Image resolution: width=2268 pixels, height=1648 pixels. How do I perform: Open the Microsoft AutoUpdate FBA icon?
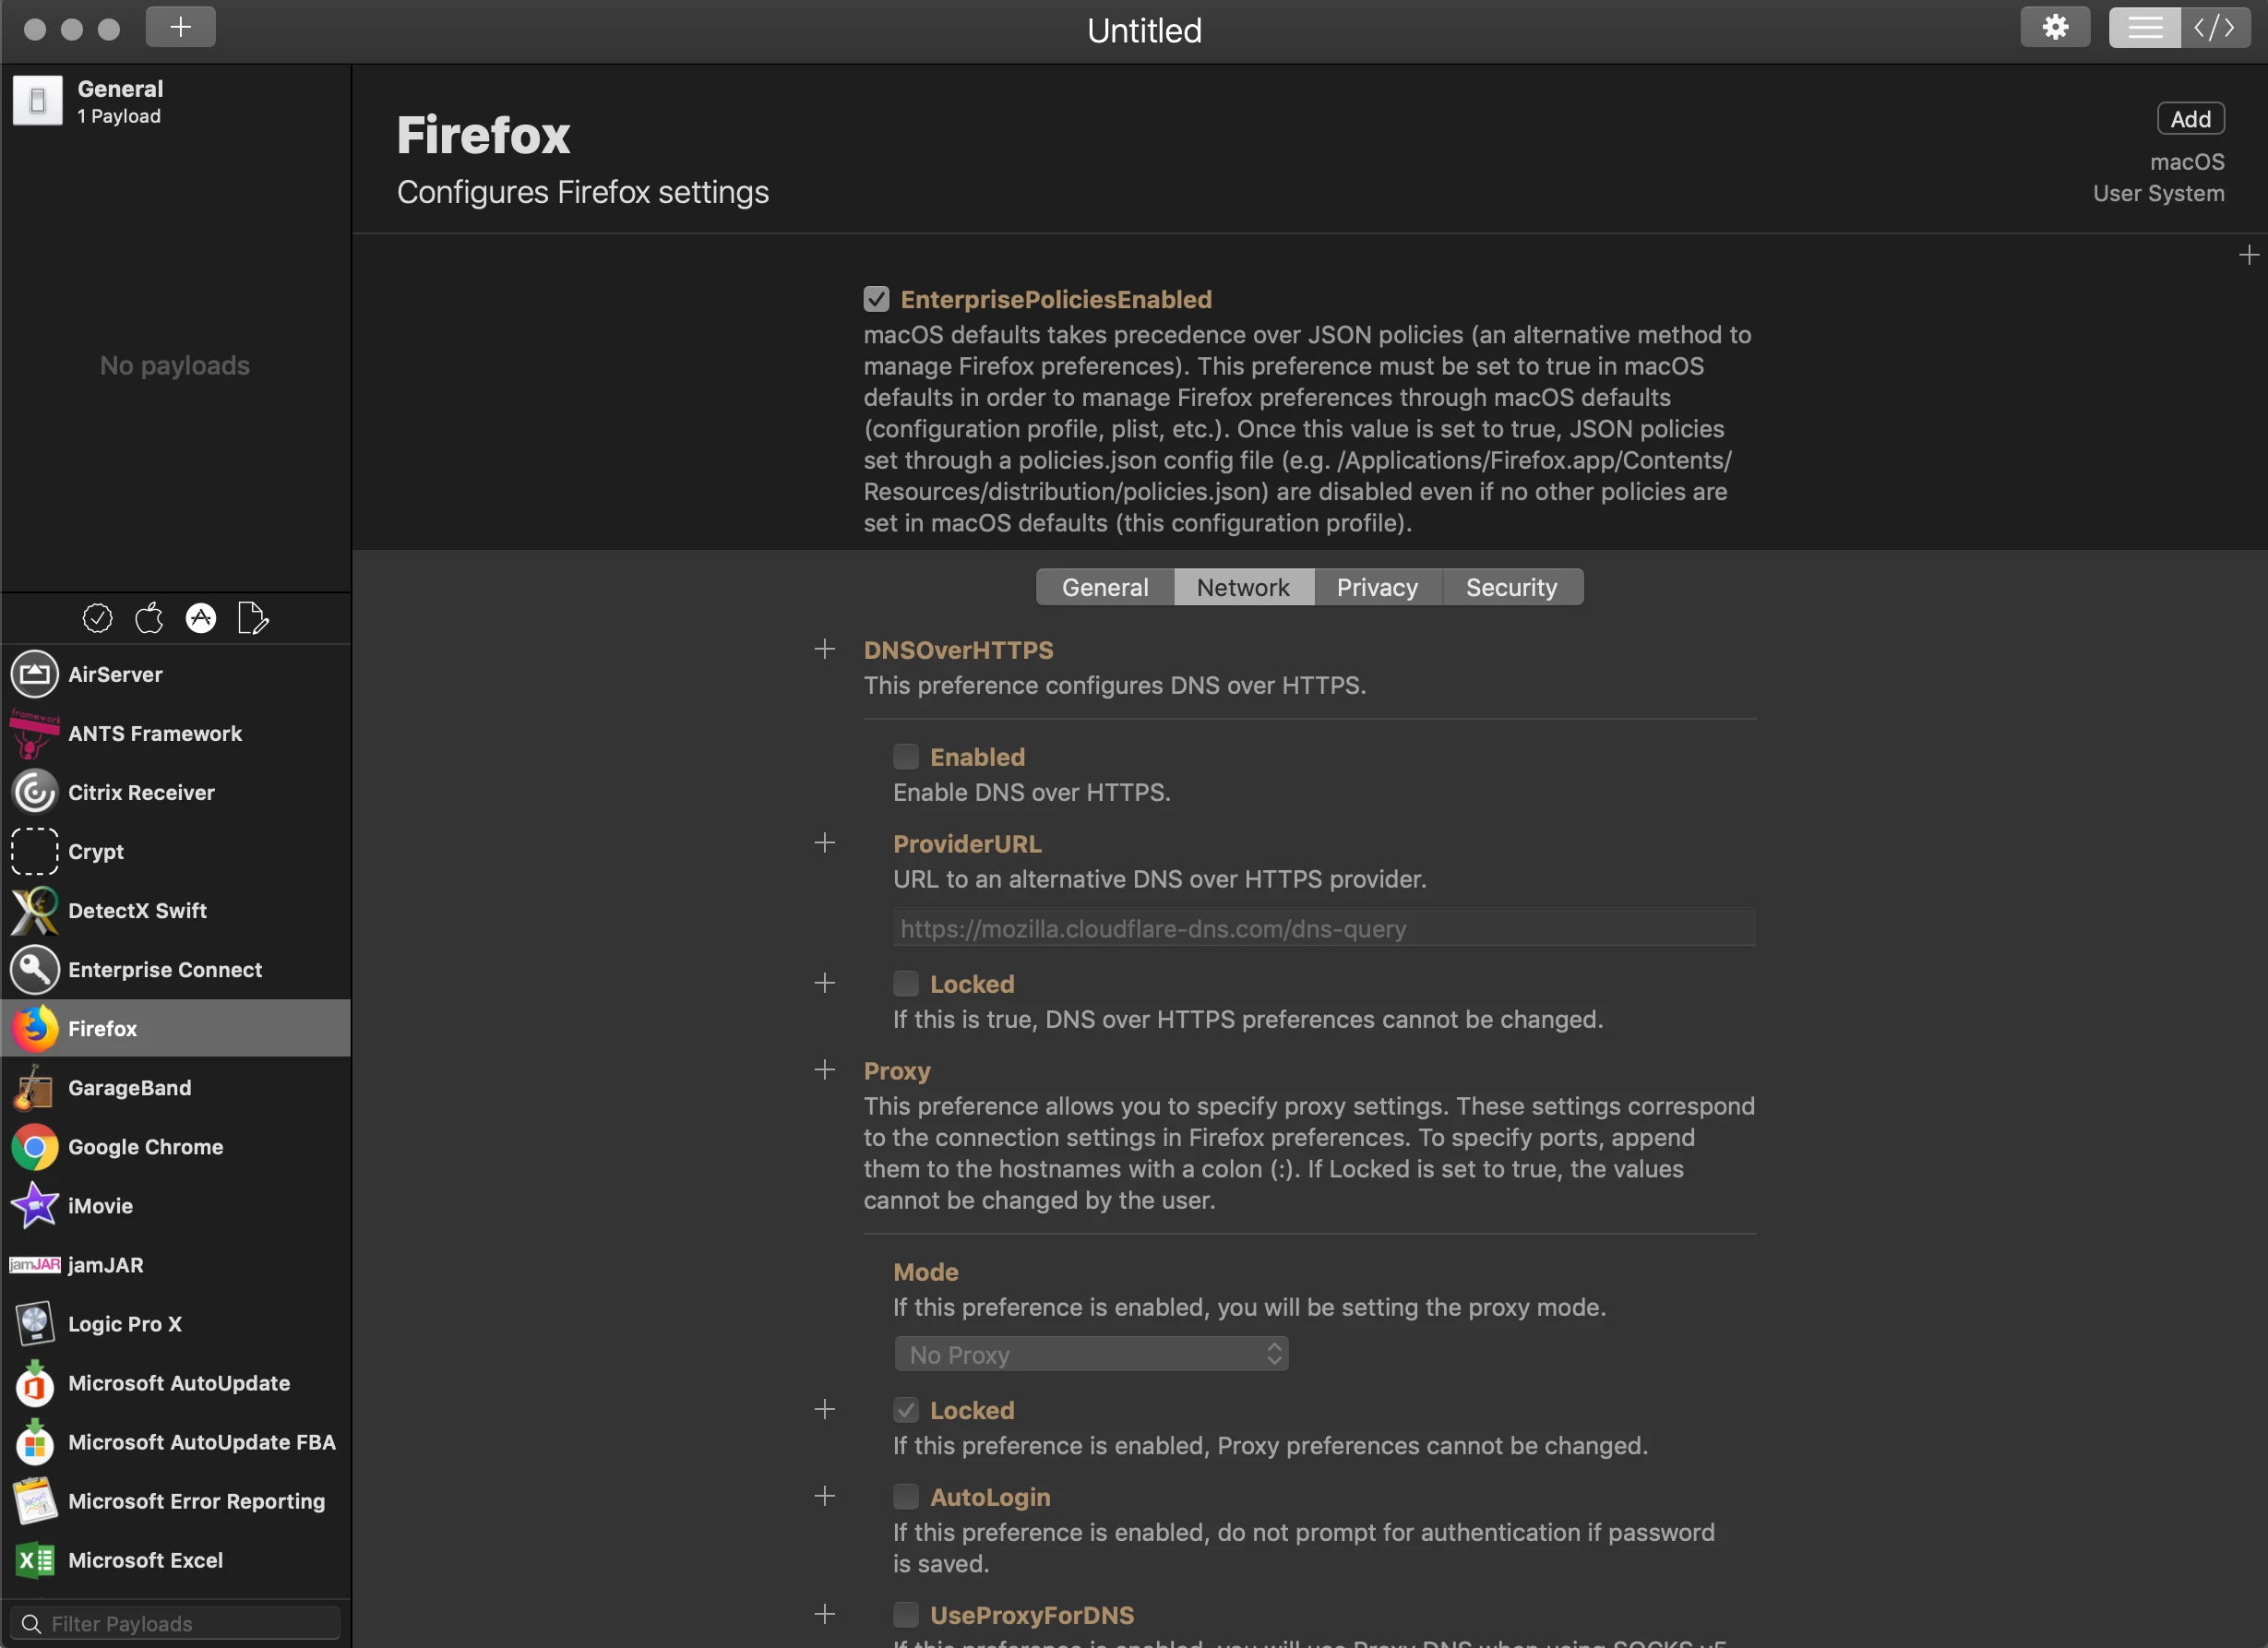click(x=35, y=1441)
